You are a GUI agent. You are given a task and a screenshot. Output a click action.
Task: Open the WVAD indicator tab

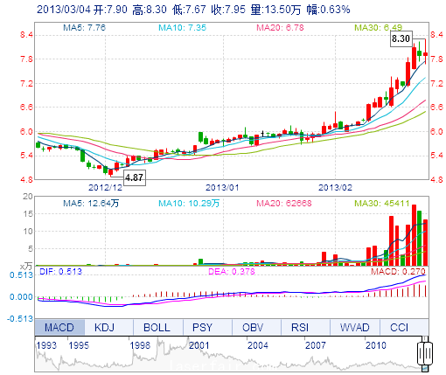coord(354,327)
